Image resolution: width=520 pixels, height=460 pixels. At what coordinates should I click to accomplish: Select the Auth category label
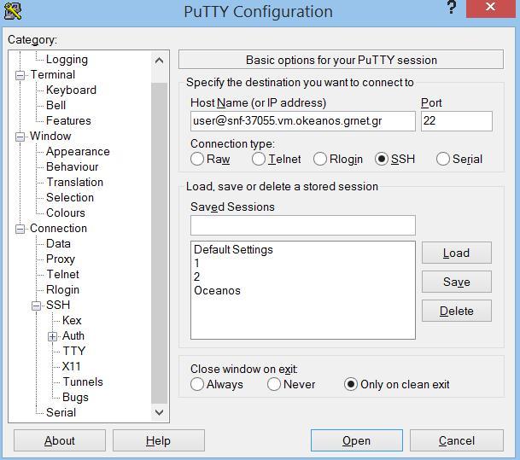coord(73,335)
